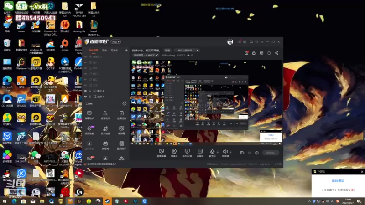Open the hamburger menu in title bar

tap(262, 42)
